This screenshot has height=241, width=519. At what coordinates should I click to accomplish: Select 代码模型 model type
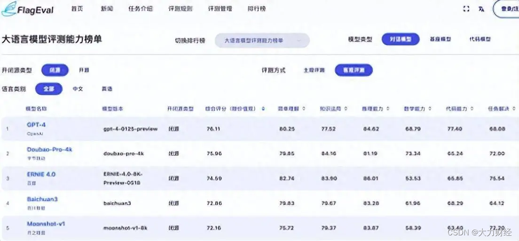tap(480, 39)
